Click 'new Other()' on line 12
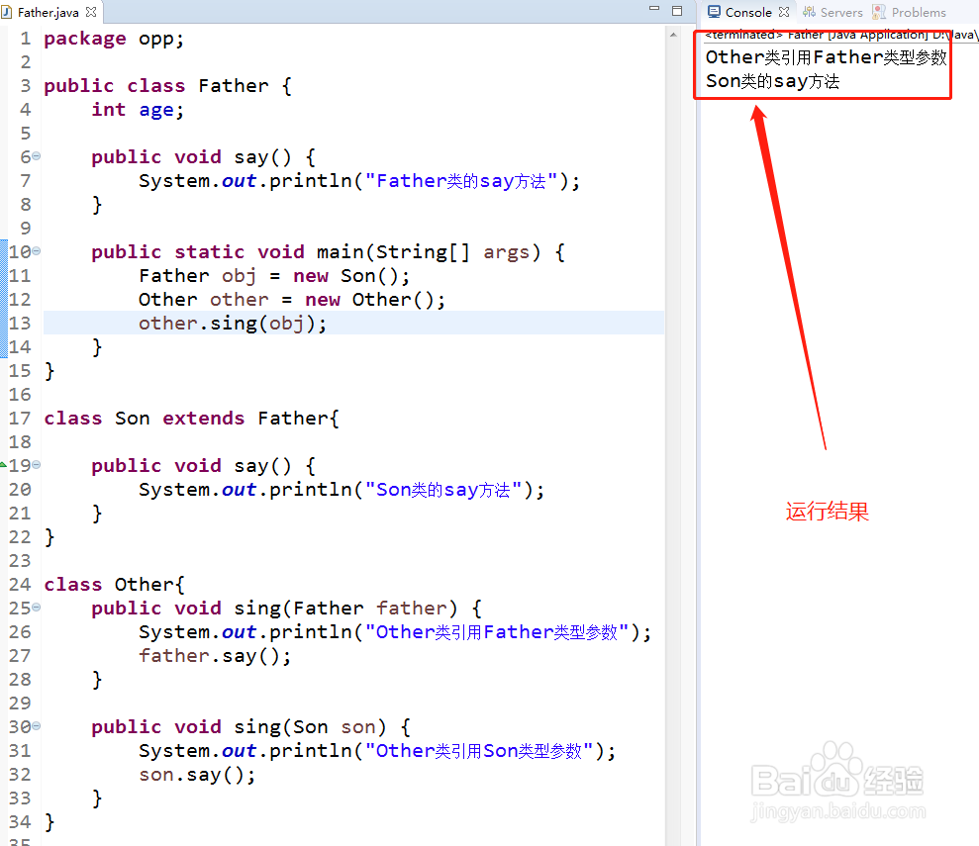This screenshot has width=979, height=846. pos(369,300)
